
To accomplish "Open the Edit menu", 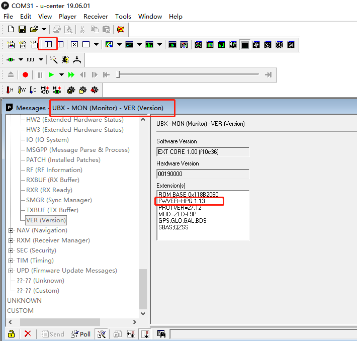I will point(26,17).
